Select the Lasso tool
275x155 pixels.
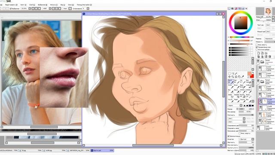233,74
